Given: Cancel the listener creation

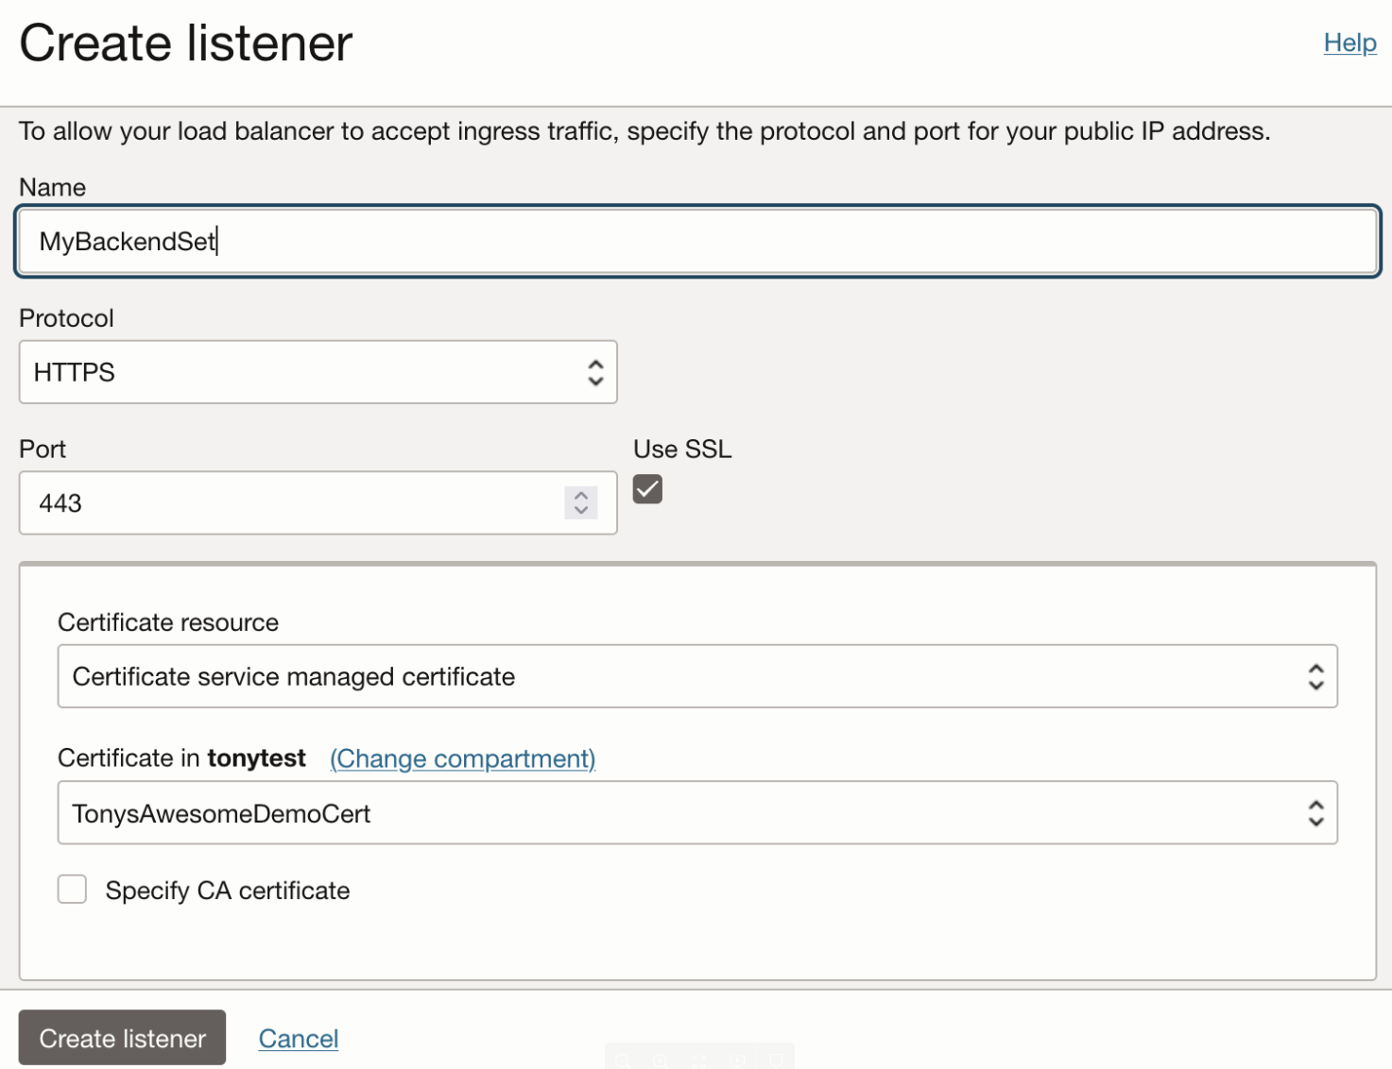Looking at the screenshot, I should coord(298,1037).
